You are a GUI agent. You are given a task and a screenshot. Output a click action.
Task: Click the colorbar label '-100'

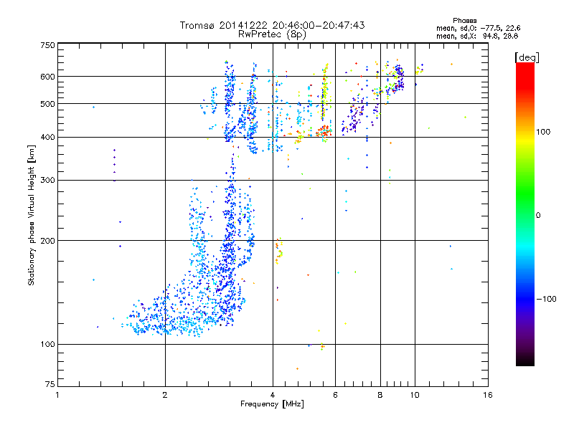coord(546,299)
